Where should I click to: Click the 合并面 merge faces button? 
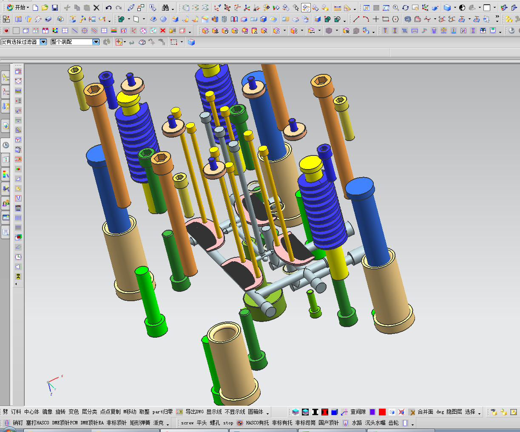pyautogui.click(x=425, y=412)
